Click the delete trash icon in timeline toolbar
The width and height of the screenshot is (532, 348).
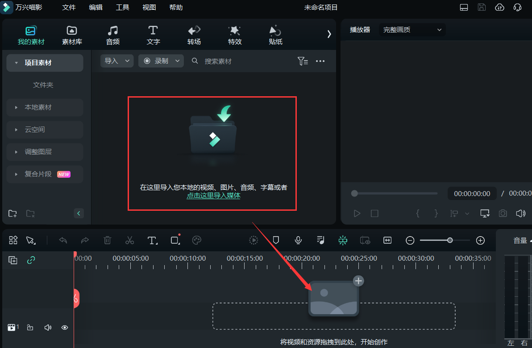[x=107, y=240]
